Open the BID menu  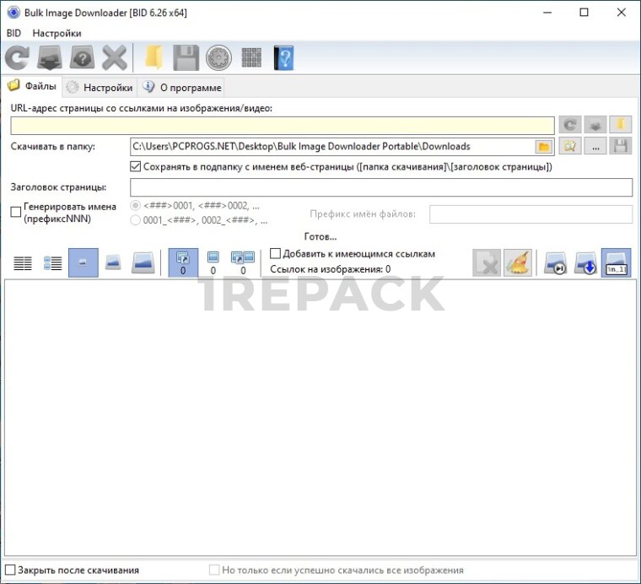coord(13,33)
